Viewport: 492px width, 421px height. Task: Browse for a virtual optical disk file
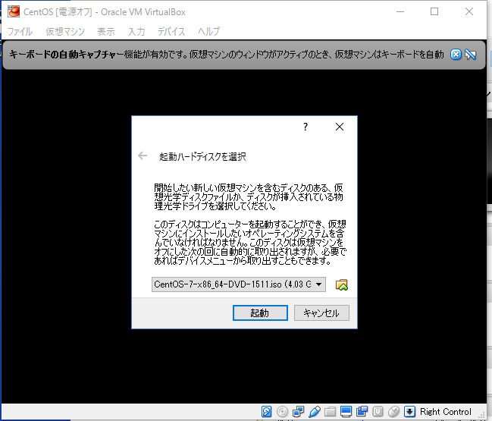[x=342, y=284]
